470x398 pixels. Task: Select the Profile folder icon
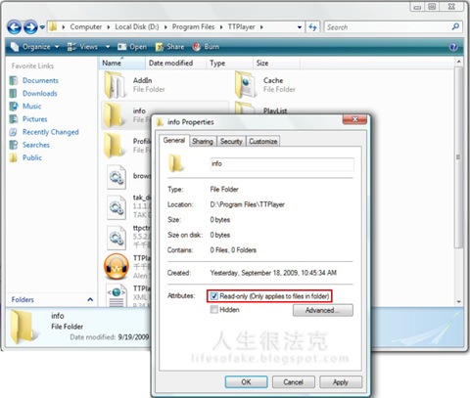115,146
